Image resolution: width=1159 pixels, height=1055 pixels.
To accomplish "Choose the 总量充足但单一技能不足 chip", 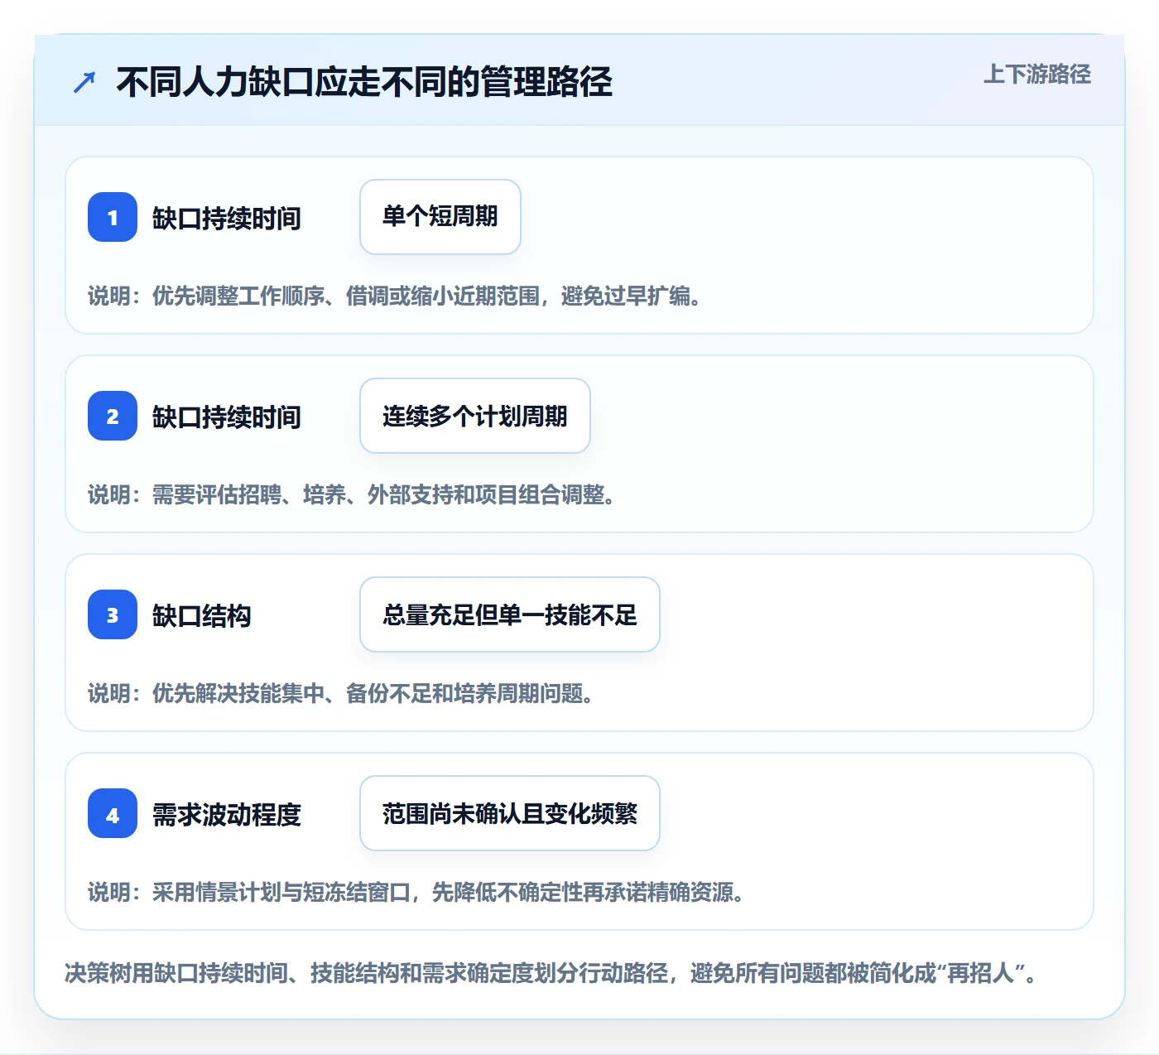I will click(510, 614).
